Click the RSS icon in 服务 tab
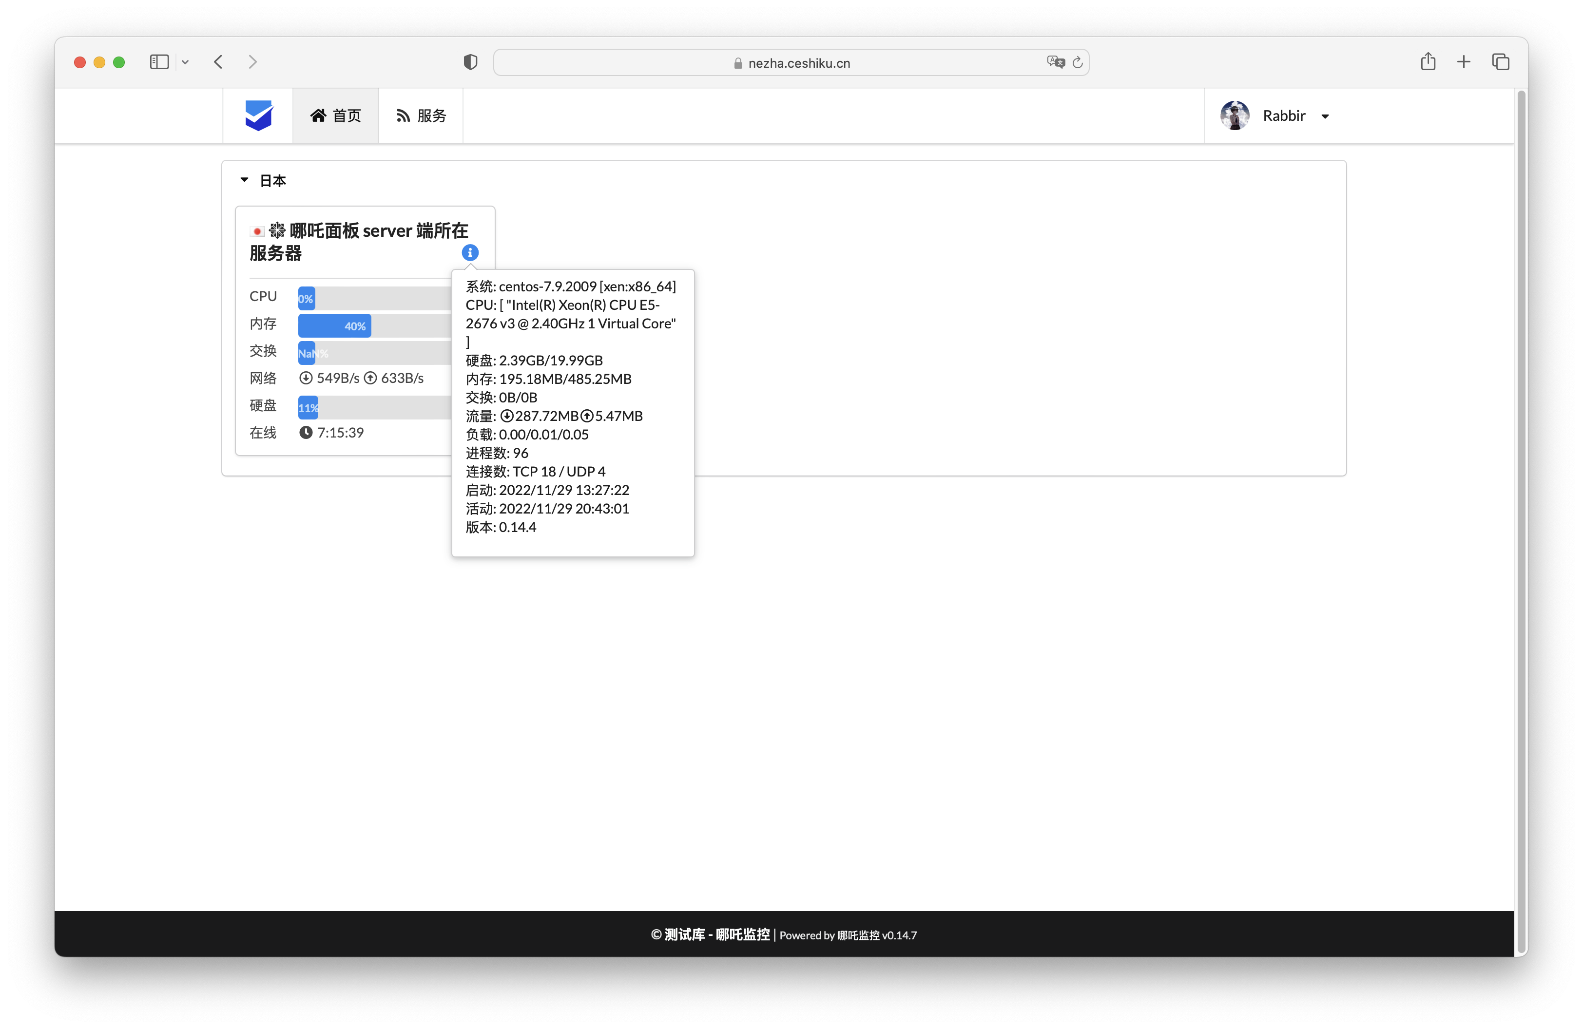Image resolution: width=1583 pixels, height=1029 pixels. [x=403, y=116]
